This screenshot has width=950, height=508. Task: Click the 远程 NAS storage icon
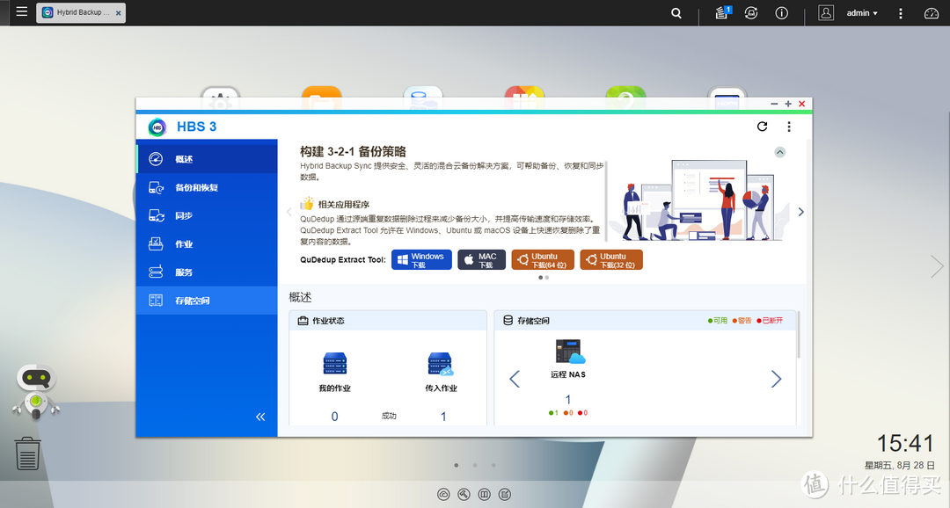click(x=570, y=352)
